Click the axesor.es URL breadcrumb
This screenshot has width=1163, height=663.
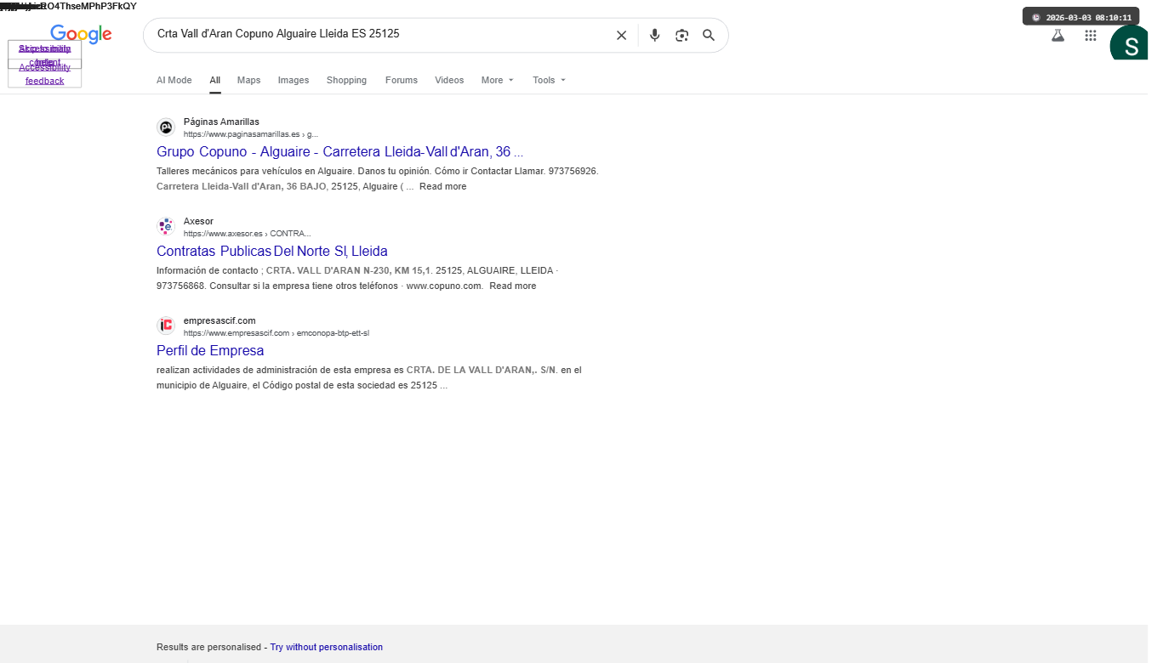click(x=248, y=234)
